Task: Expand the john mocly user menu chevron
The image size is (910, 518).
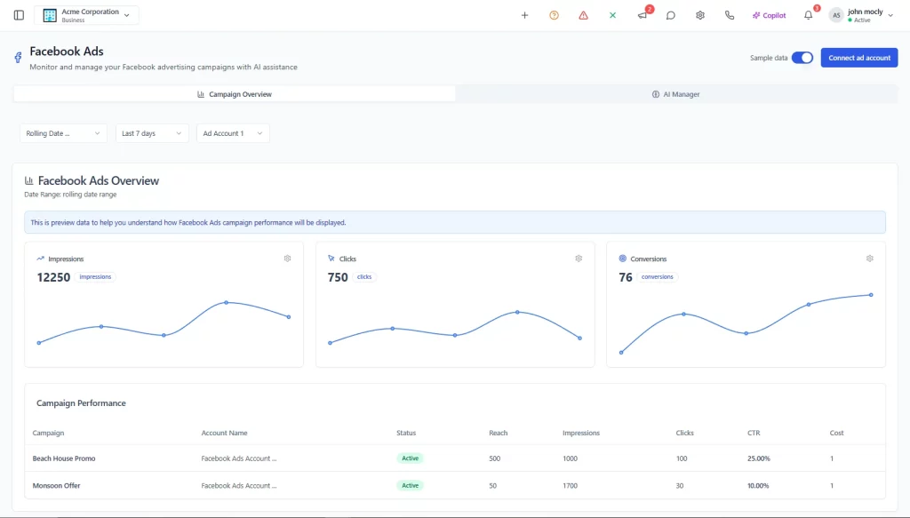Action: [x=890, y=15]
